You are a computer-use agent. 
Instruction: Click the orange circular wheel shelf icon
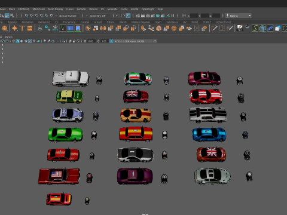click(x=174, y=28)
